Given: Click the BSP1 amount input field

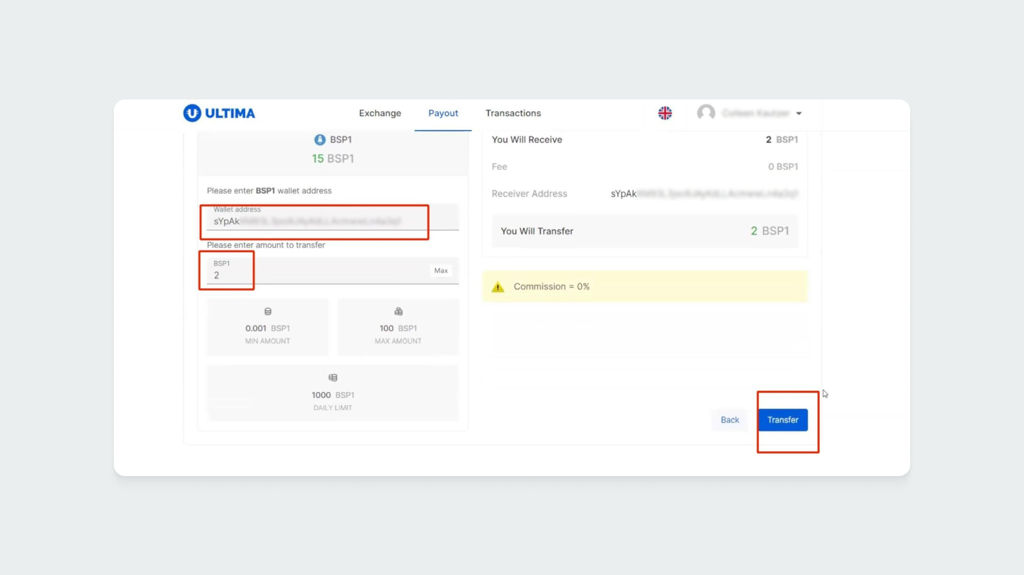Looking at the screenshot, I should [x=319, y=275].
